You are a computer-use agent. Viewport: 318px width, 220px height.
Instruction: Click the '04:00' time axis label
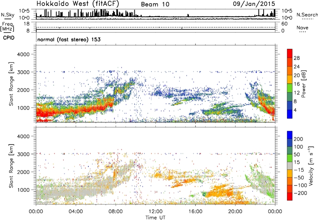tap(76, 212)
